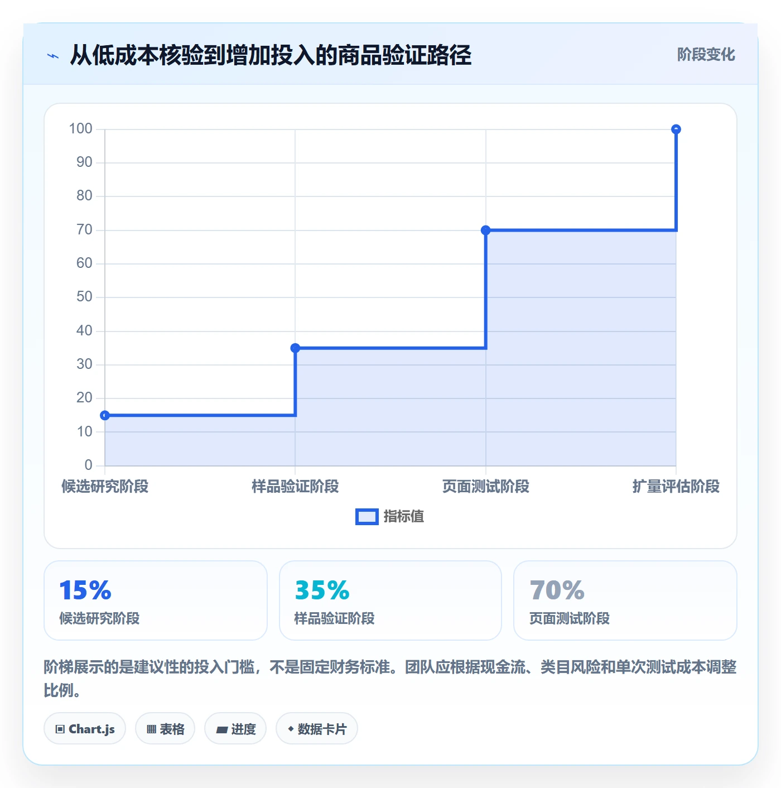Select the data point at value 70
The height and width of the screenshot is (788, 781).
coord(486,230)
